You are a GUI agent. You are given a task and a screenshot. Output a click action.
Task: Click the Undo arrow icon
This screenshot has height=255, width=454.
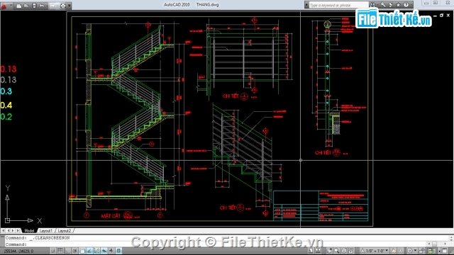[x=42, y=6]
